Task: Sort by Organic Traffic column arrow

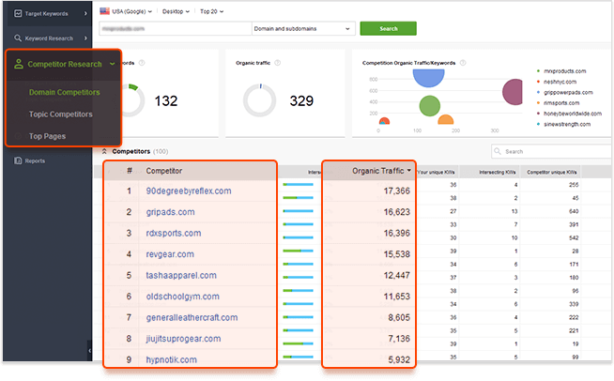Action: [409, 171]
